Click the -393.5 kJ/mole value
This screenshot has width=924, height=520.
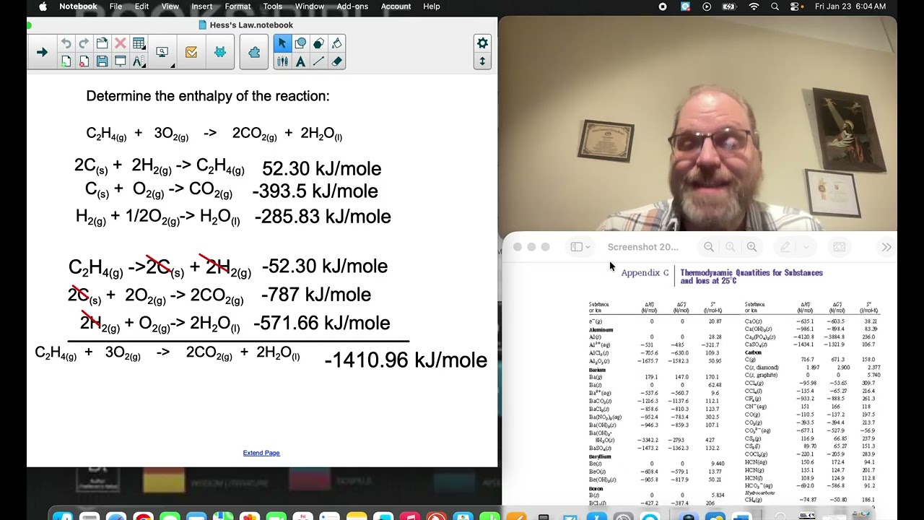315,191
